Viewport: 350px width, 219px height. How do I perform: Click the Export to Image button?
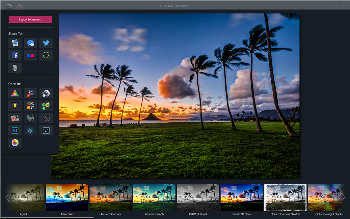click(x=30, y=19)
